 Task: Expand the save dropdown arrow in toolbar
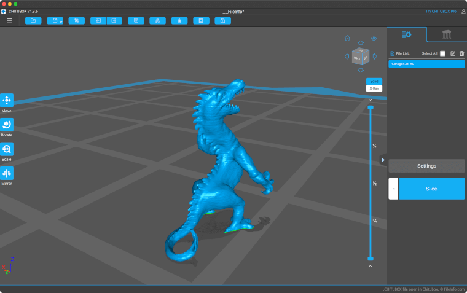(61, 21)
